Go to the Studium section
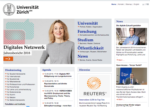The image size is (150, 107). [85, 40]
